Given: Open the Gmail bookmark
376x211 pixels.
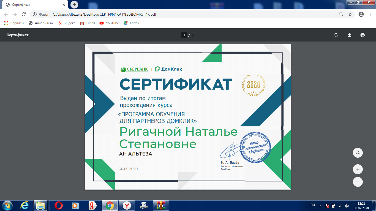Looking at the screenshot, I should [88, 23].
